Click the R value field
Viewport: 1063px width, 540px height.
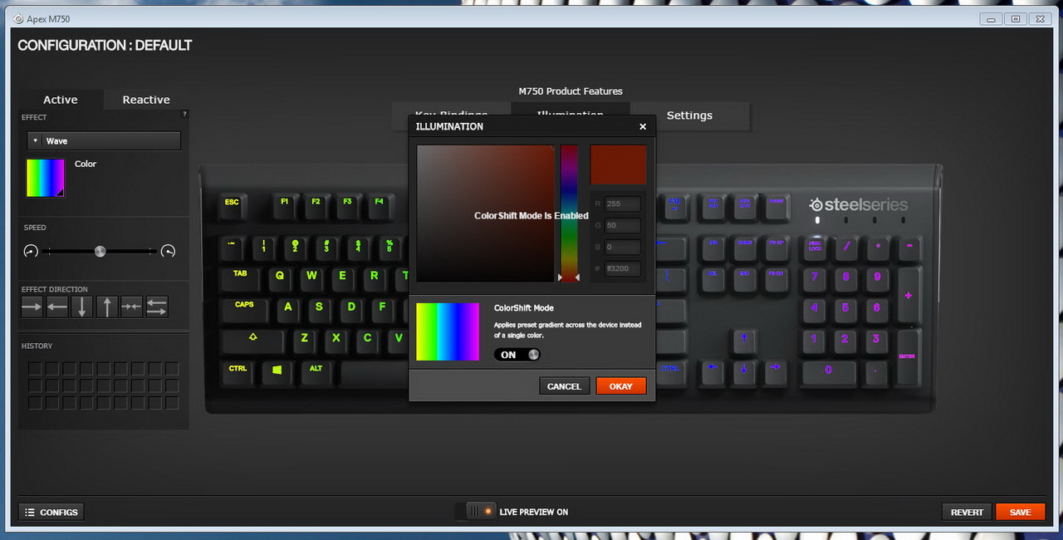[x=623, y=204]
